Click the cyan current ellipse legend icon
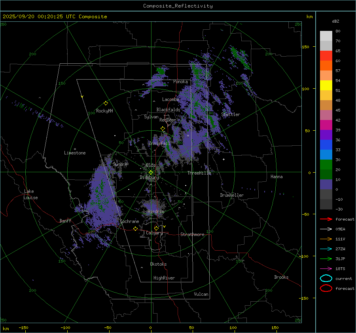The image size is (356, 333). point(326,278)
